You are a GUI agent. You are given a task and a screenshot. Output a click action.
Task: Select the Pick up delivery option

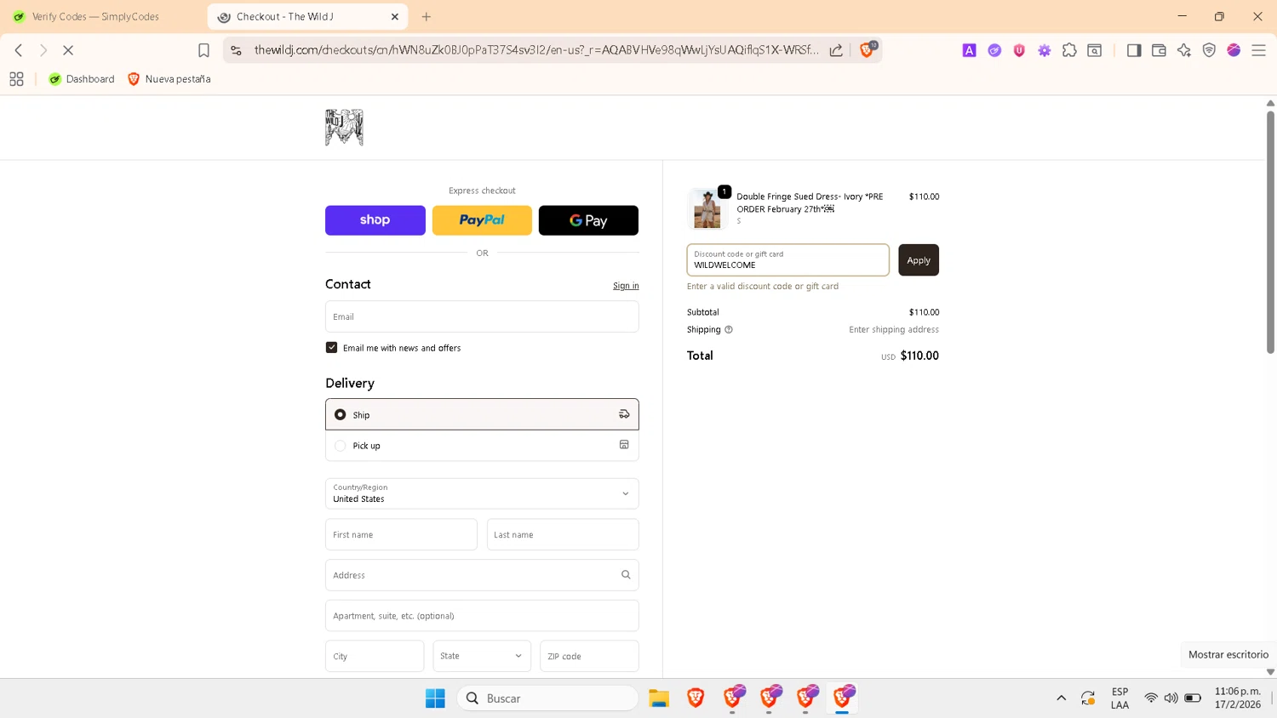point(482,446)
